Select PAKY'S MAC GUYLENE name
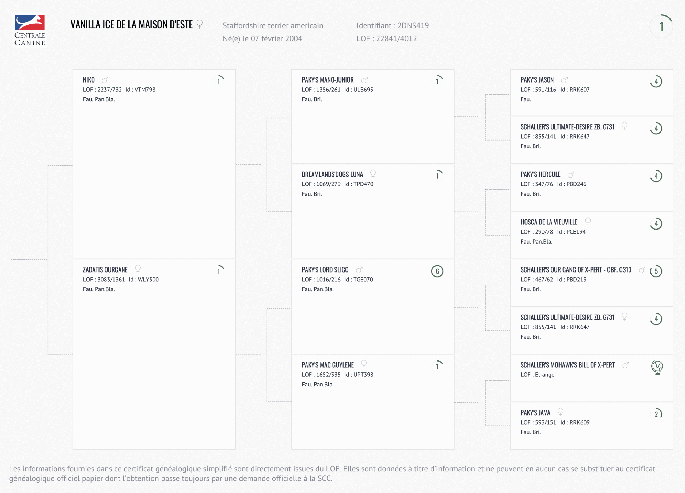 click(x=328, y=365)
